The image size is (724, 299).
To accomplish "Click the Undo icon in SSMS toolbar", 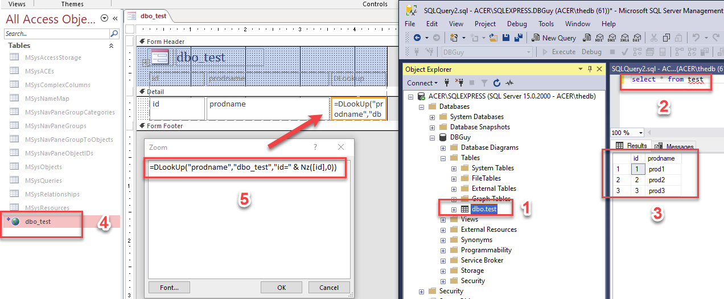I will pos(696,38).
